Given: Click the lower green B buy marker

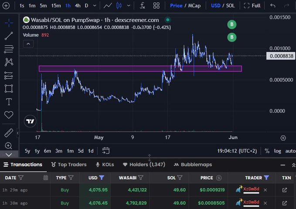Looking at the screenshot, I should click(232, 37).
